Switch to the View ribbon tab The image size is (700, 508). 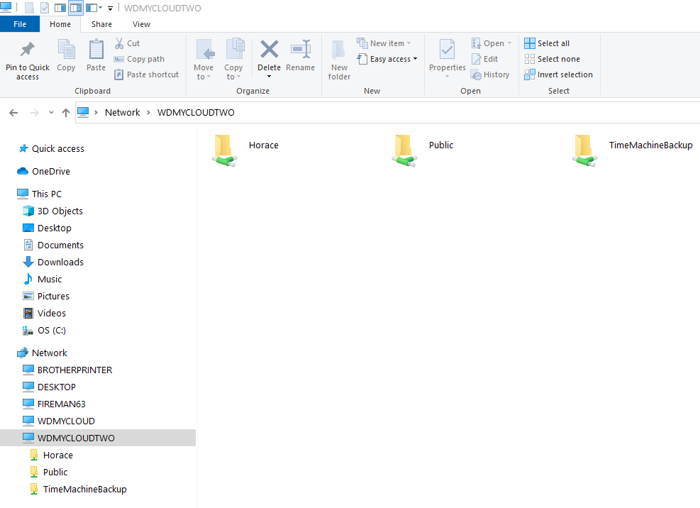142,24
